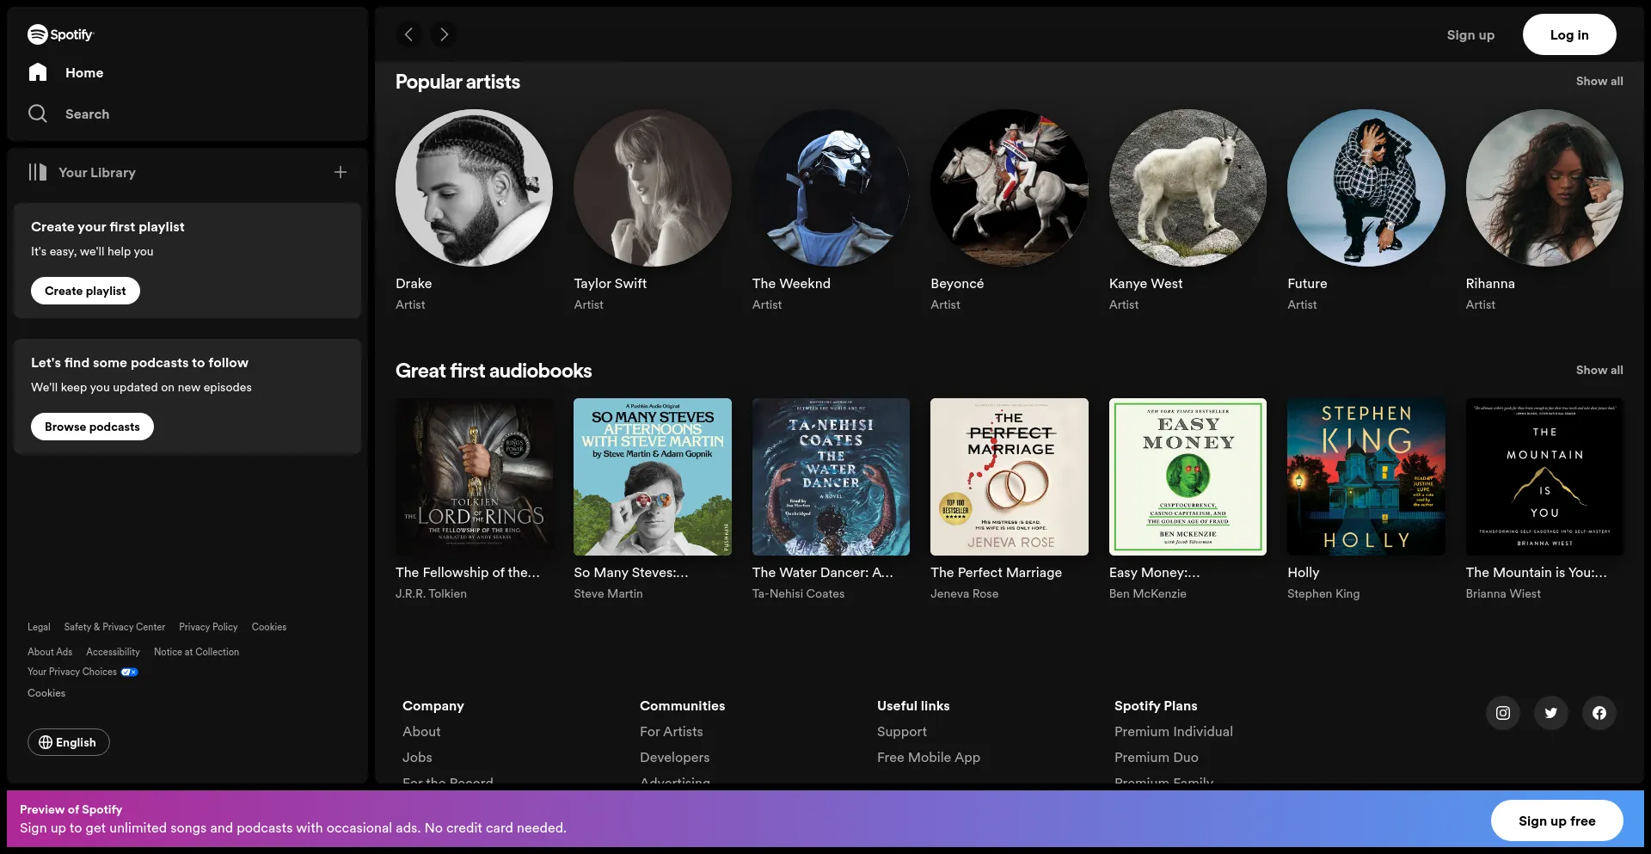Click Ta-Nehisi Coates author name
1651x854 pixels.
[798, 593]
